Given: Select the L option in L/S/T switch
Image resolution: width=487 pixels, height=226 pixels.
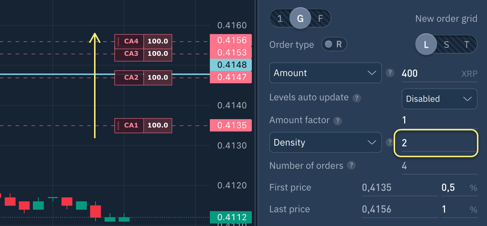Looking at the screenshot, I should point(426,45).
